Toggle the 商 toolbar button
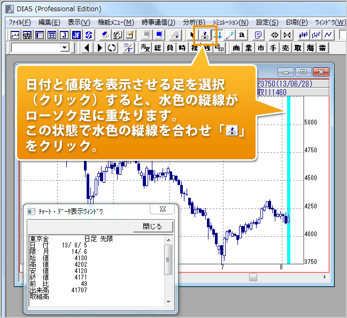The height and width of the screenshot is (318, 347). [236, 48]
